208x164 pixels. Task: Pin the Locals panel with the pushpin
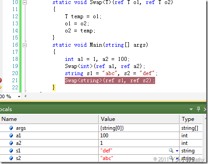[x=198, y=109]
